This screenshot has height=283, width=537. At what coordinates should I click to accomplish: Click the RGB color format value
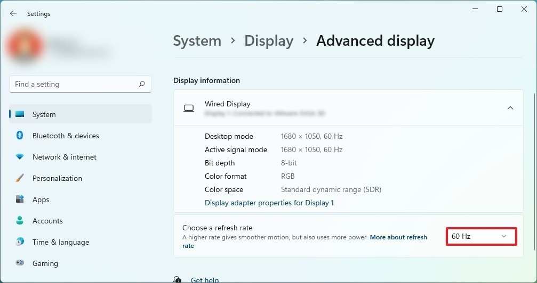tap(287, 176)
